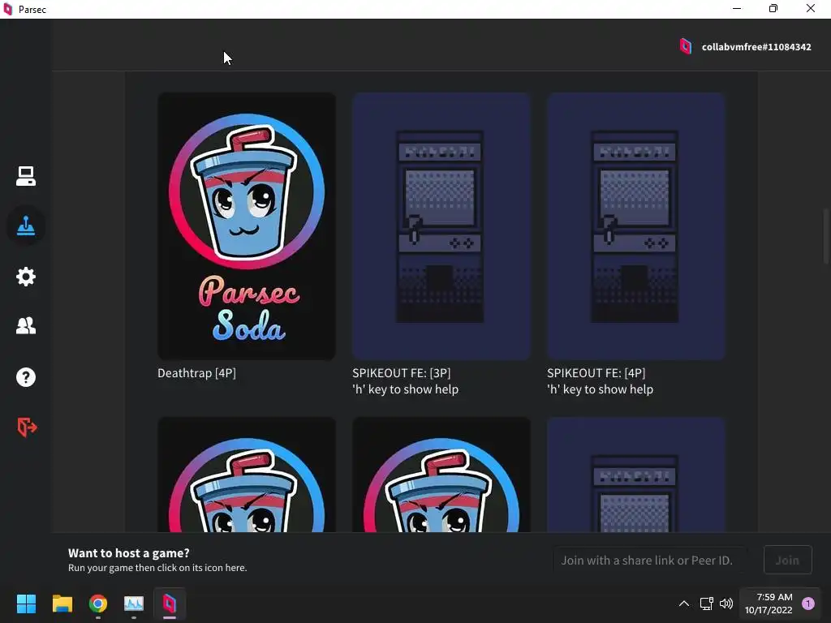
Task: Open the Windows Start menu
Action: tap(26, 604)
